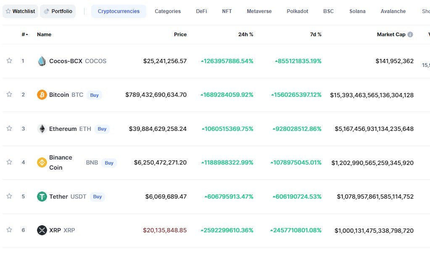Viewport: 430px width, 258px height.
Task: Click Ethereum market cap $5,167,456,931,134,235,648
Action: click(374, 129)
